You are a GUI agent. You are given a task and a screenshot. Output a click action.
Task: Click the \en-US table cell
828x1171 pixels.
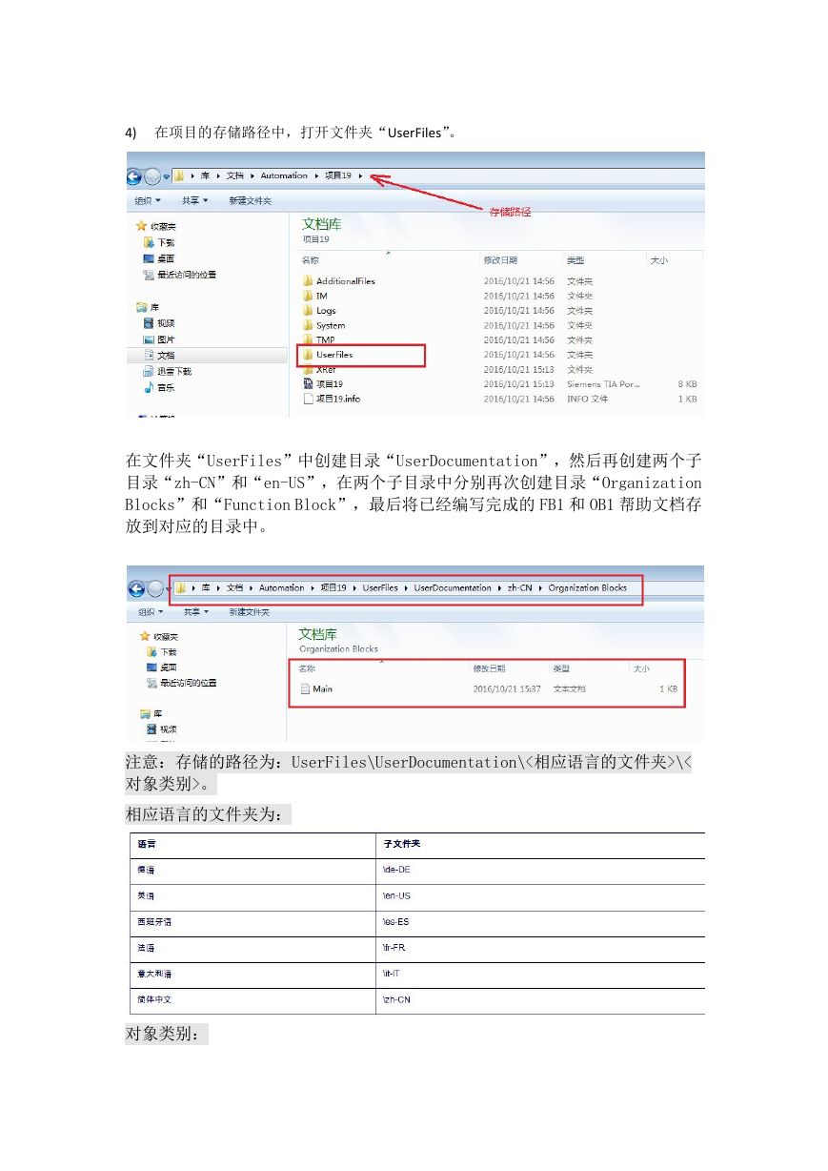(541, 896)
